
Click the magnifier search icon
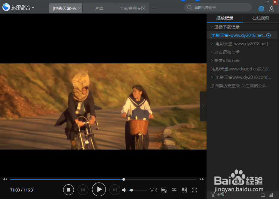coord(189,7)
